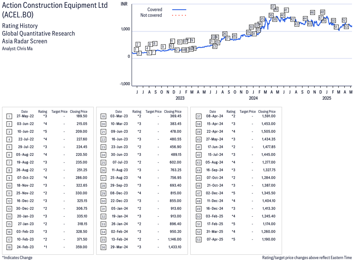Select chart marker 43 on the price chart
The image size is (356, 260).
[x=297, y=24]
